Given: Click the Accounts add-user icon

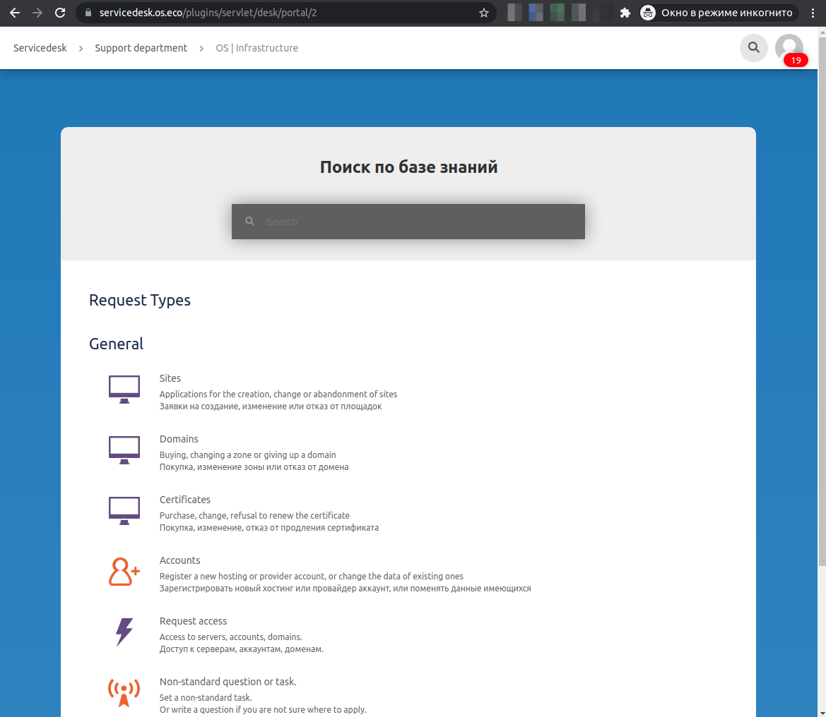Looking at the screenshot, I should pos(124,571).
